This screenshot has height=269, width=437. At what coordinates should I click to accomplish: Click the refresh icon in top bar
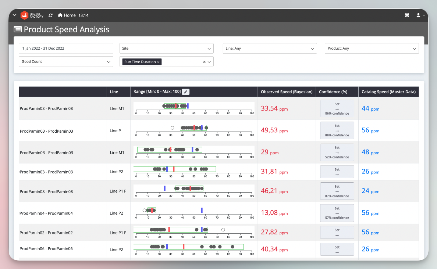[50, 15]
